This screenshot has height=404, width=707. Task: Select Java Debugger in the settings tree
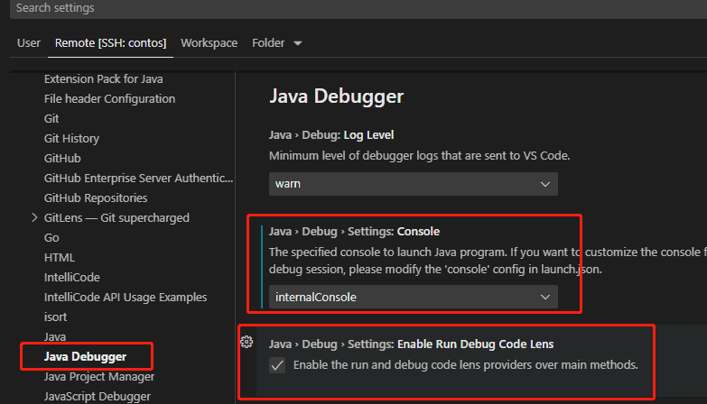(x=85, y=357)
